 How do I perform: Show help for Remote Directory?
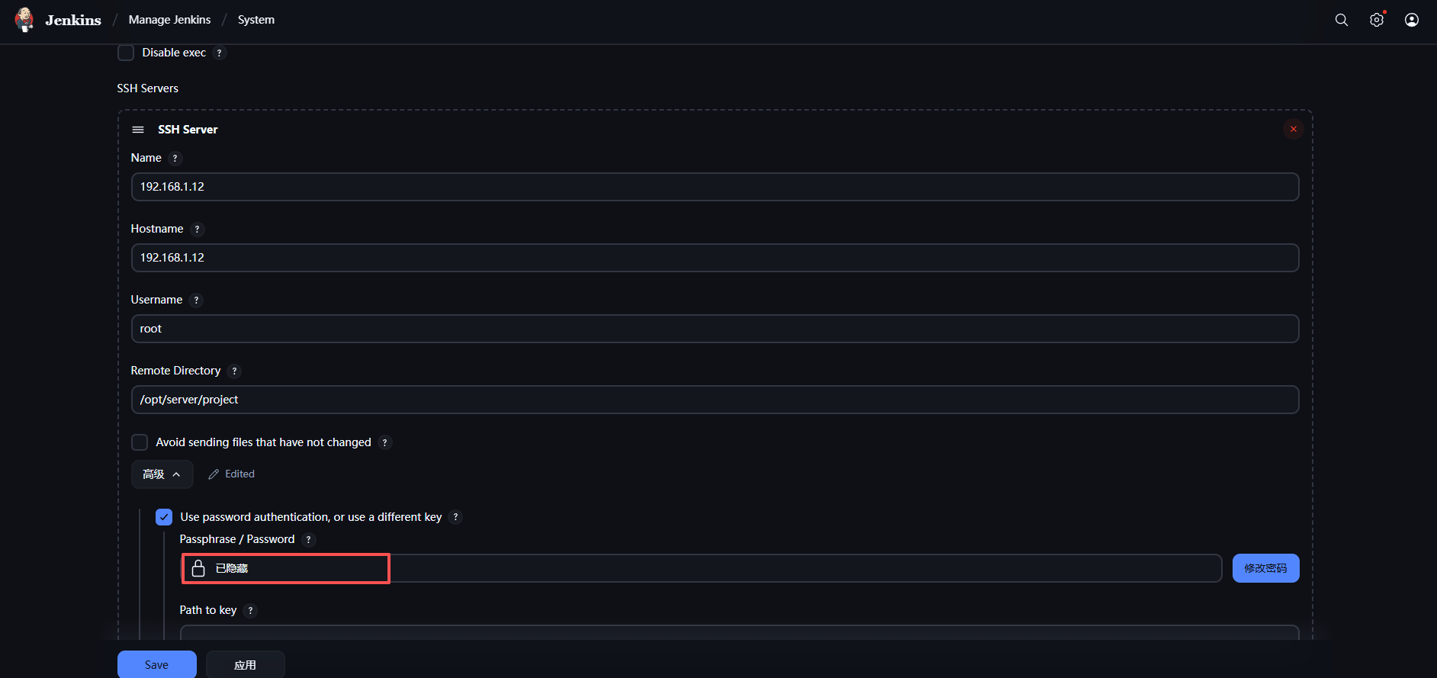tap(235, 371)
